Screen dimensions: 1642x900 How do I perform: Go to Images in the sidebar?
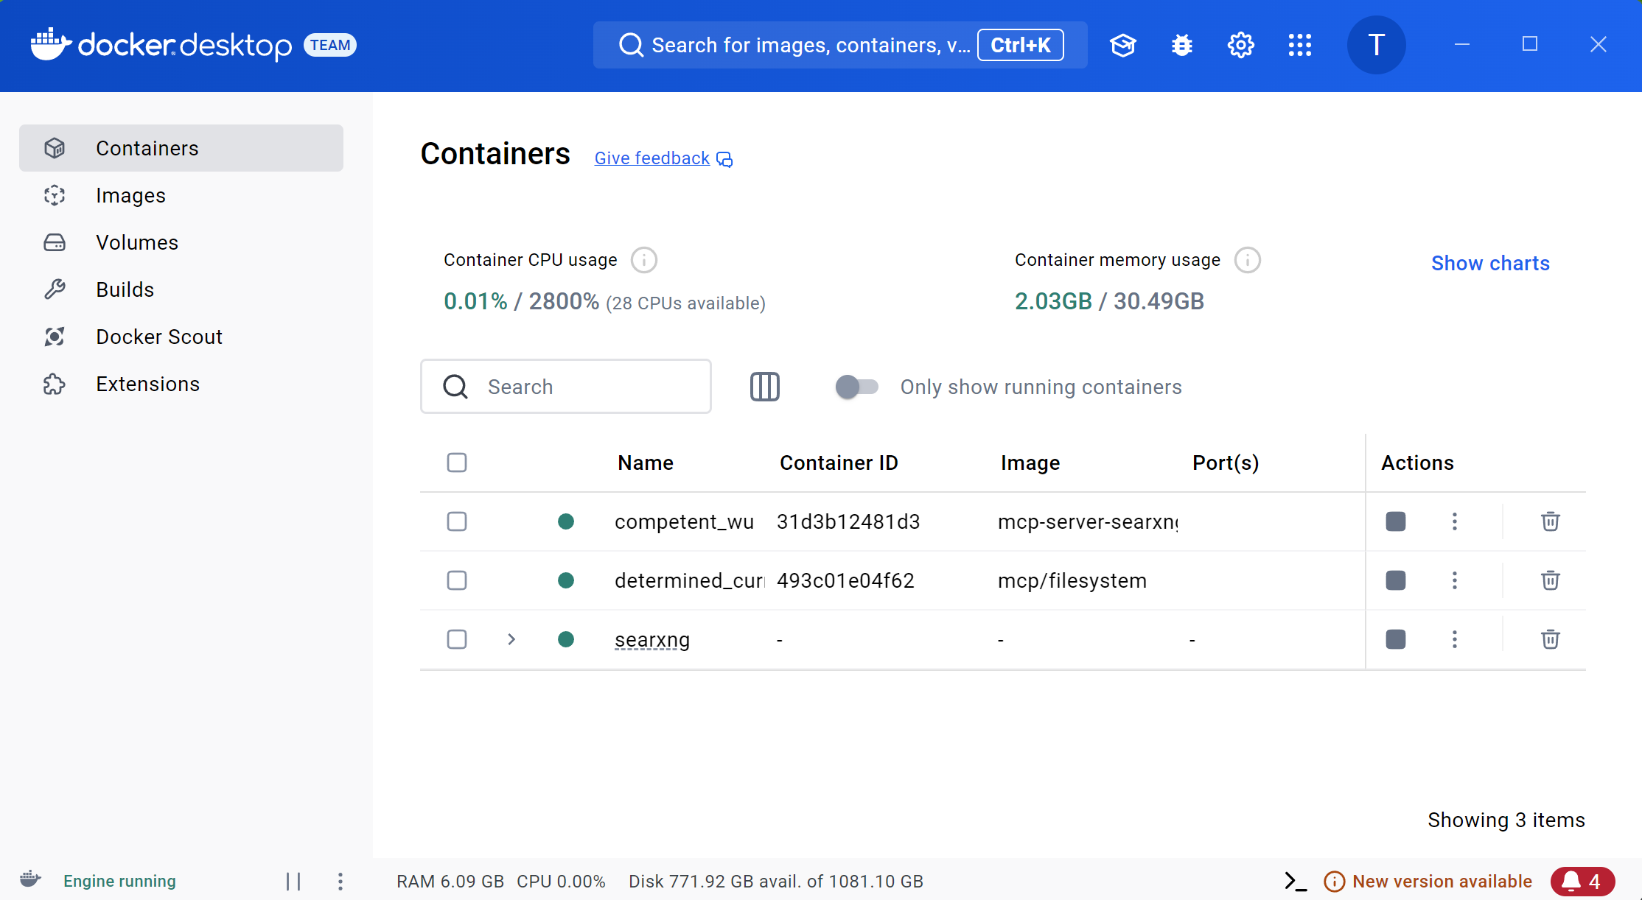coord(130,195)
